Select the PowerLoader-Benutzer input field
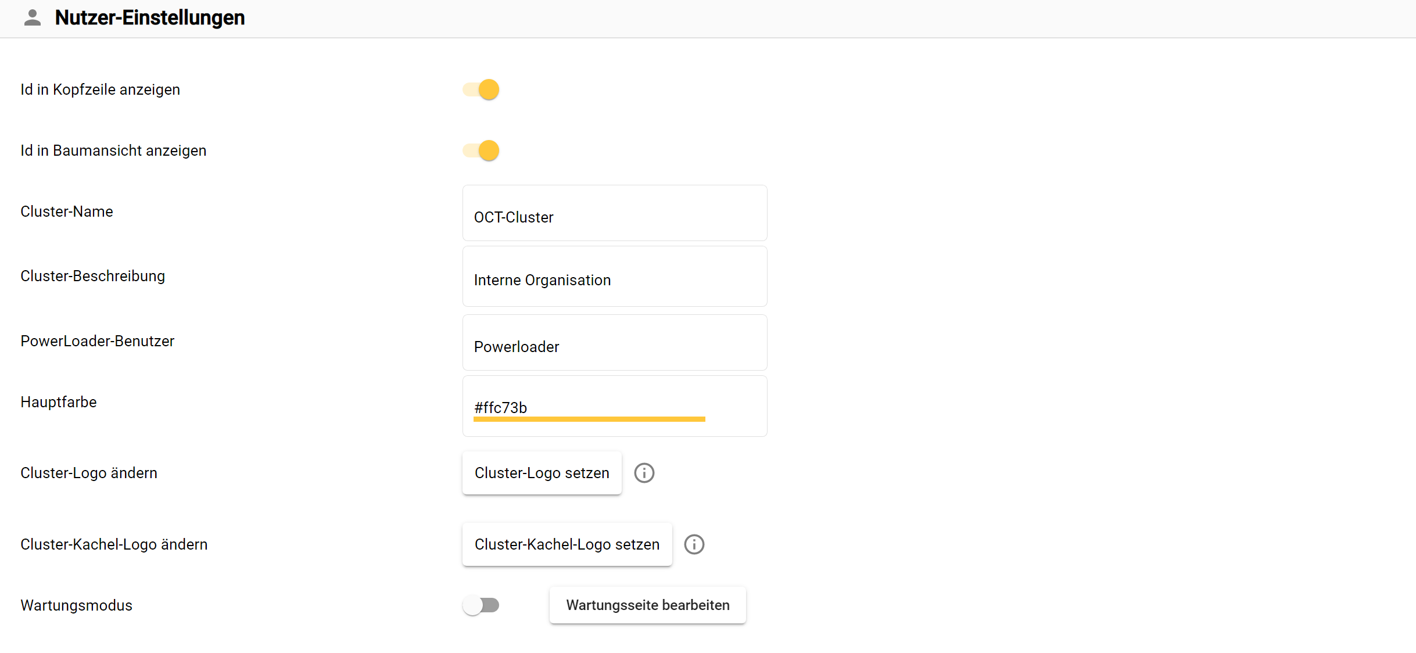The image size is (1416, 653). click(614, 346)
